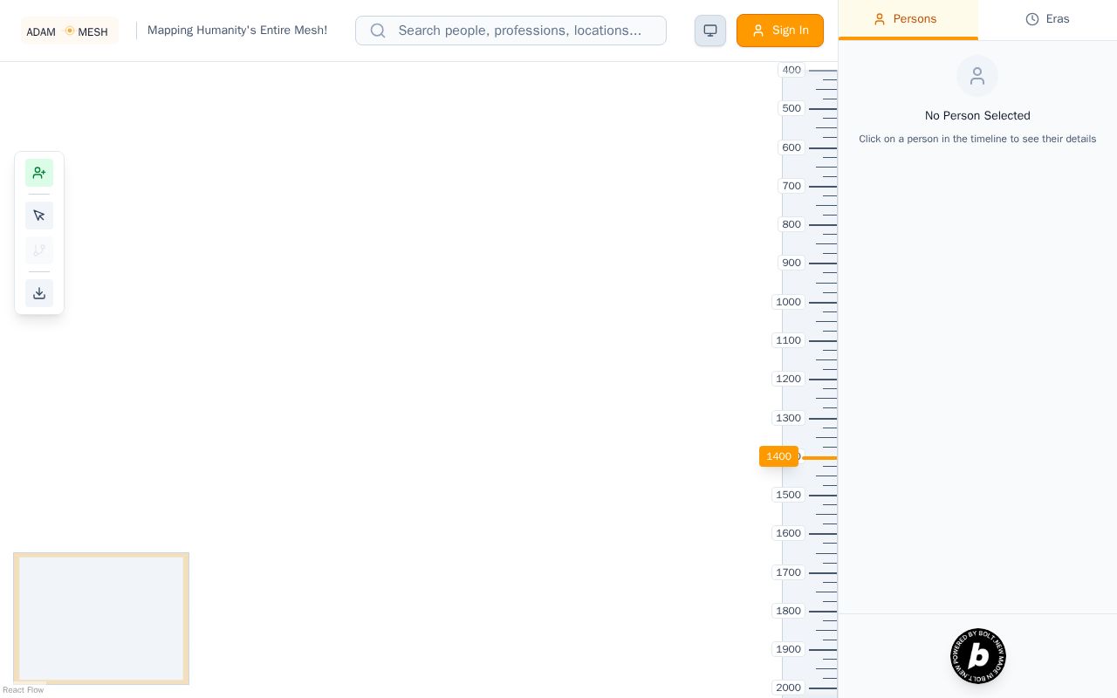The height and width of the screenshot is (698, 1117).
Task: Select the pointer selection tool
Action: 39,216
